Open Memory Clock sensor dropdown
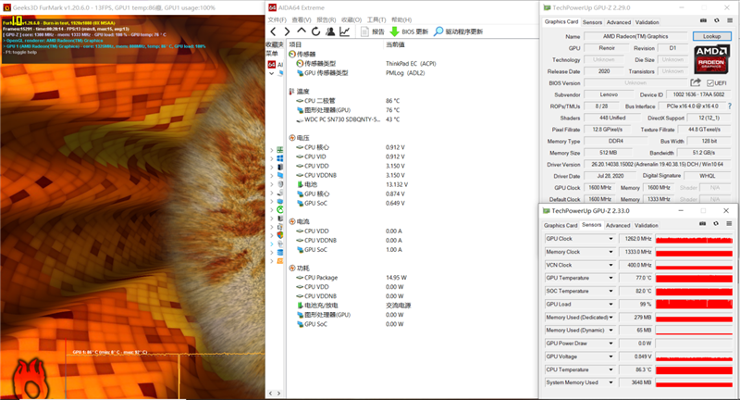This screenshot has width=740, height=400. coord(610,252)
